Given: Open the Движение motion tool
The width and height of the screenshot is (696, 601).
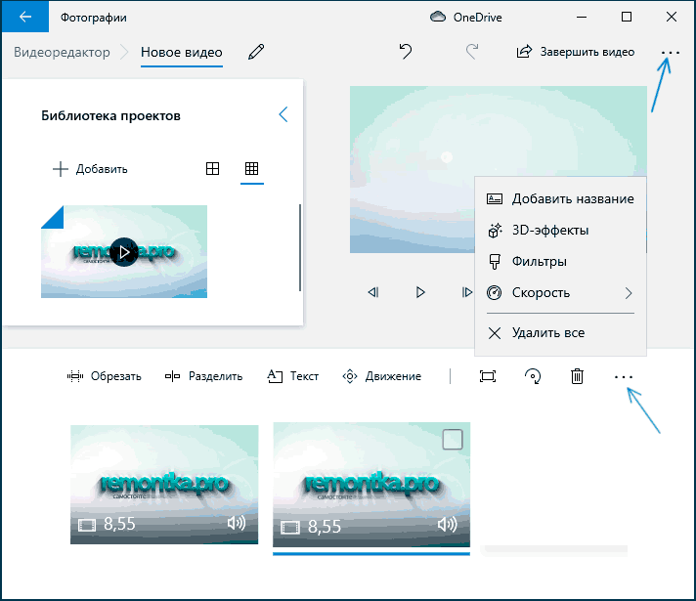Looking at the screenshot, I should (x=382, y=376).
